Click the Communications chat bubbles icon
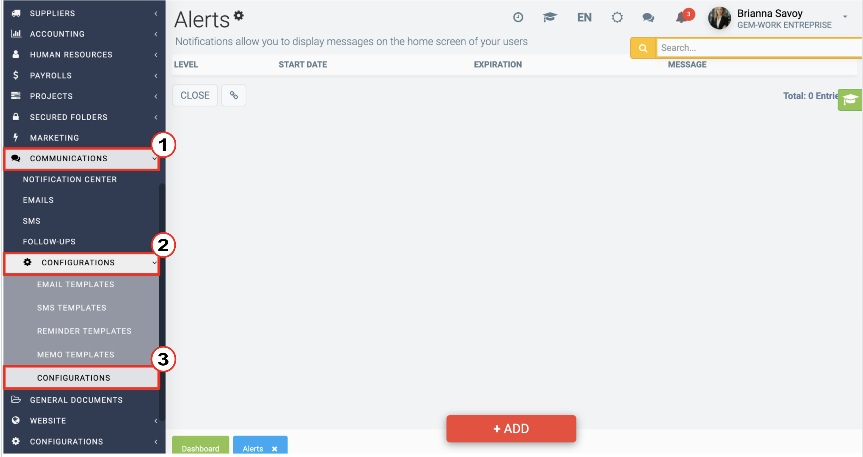This screenshot has width=863, height=457. 16,158
